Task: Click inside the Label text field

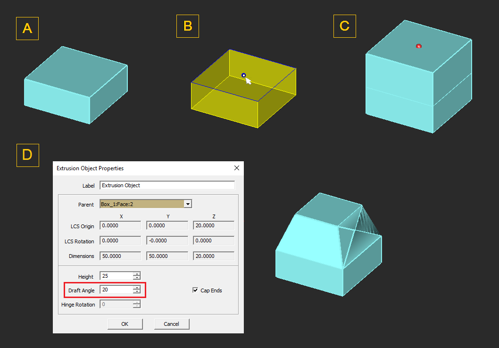Action: [x=166, y=185]
